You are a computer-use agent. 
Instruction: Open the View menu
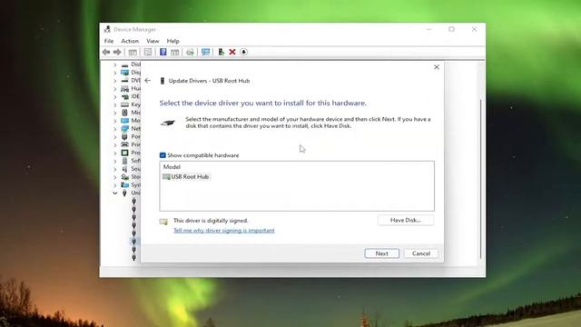tap(153, 41)
